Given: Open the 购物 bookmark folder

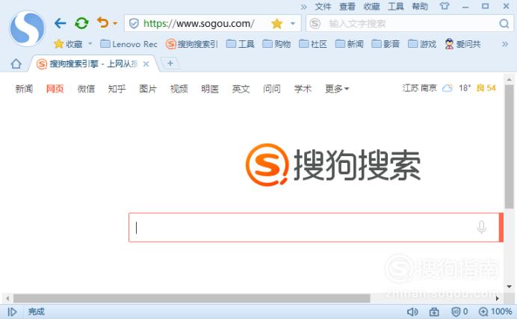Looking at the screenshot, I should coord(276,44).
